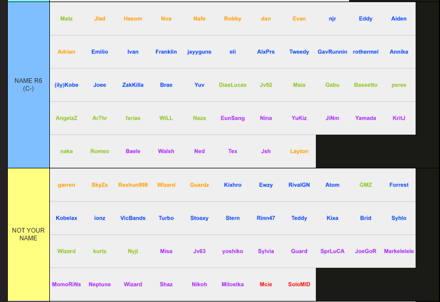
Task: Select the ionz tile
Action: coord(100,218)
